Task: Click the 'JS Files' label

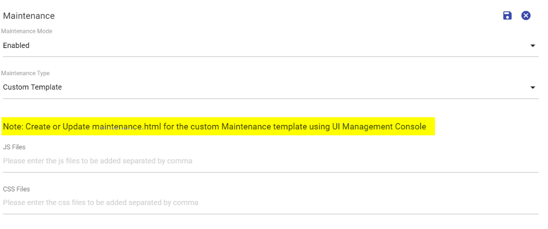Action: click(x=14, y=147)
